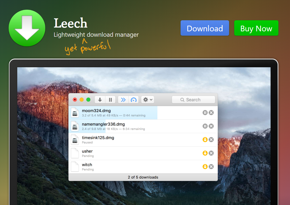
Task: Select the moom324.dmg file name
Action: [96, 111]
